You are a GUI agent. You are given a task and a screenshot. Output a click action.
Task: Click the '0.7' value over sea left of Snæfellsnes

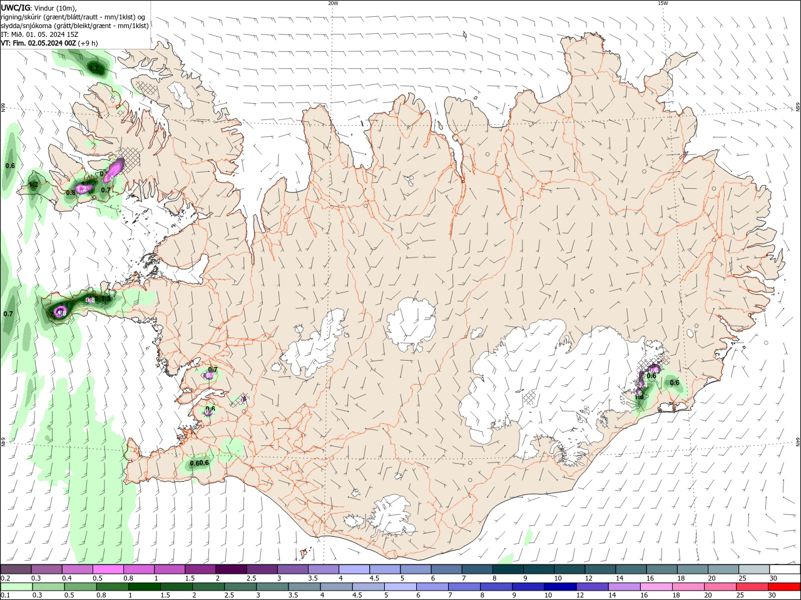tap(8, 314)
